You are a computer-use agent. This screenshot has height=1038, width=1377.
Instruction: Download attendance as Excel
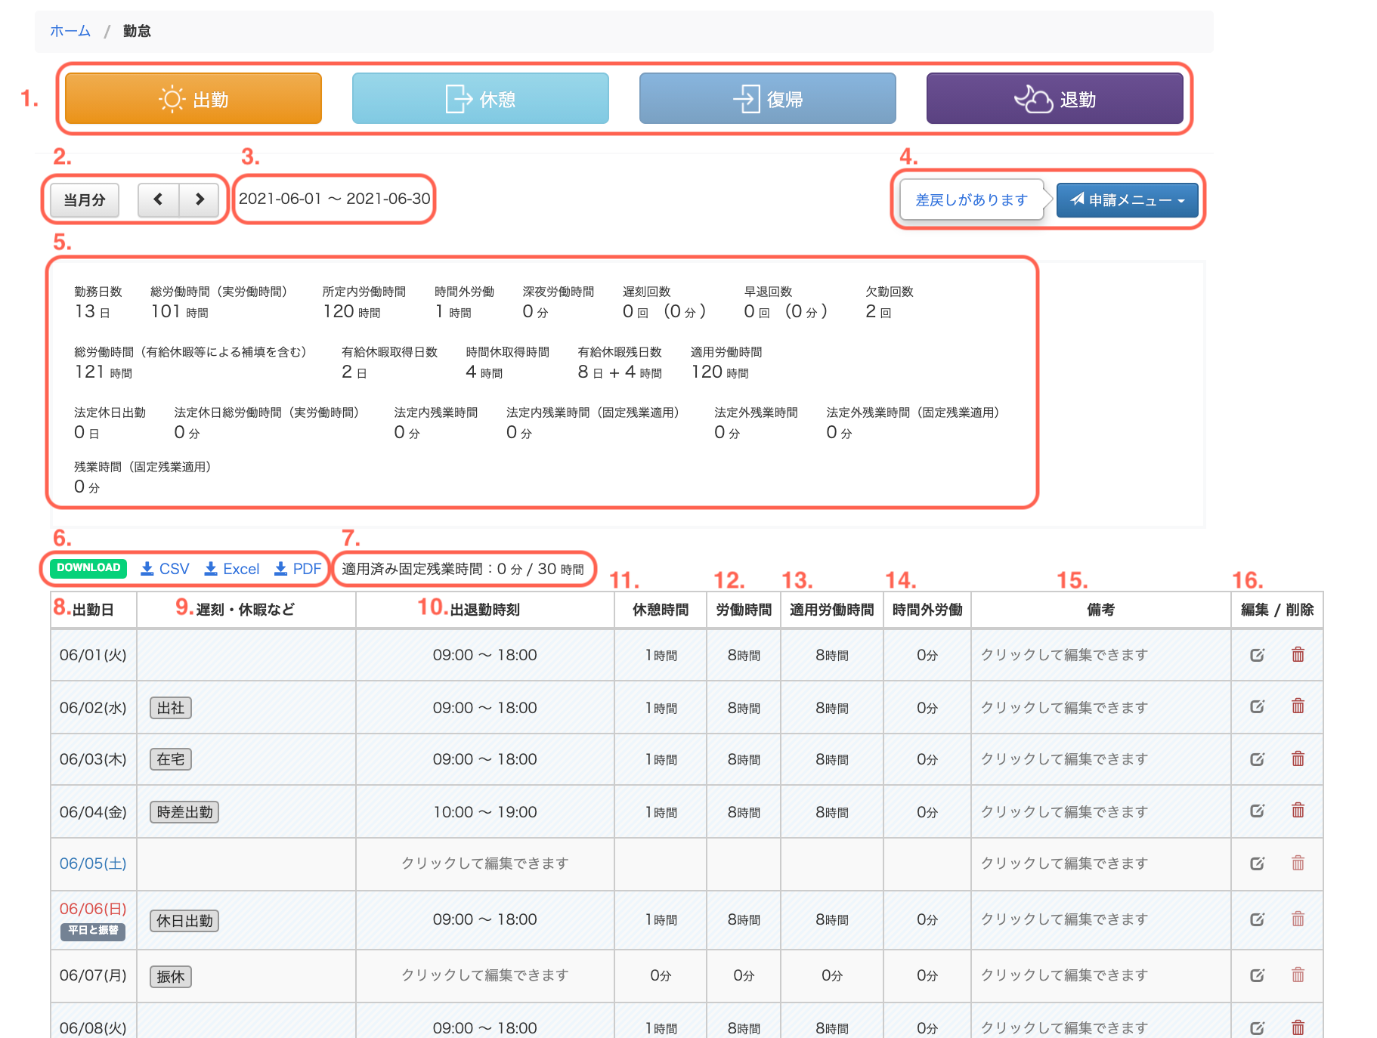click(231, 569)
